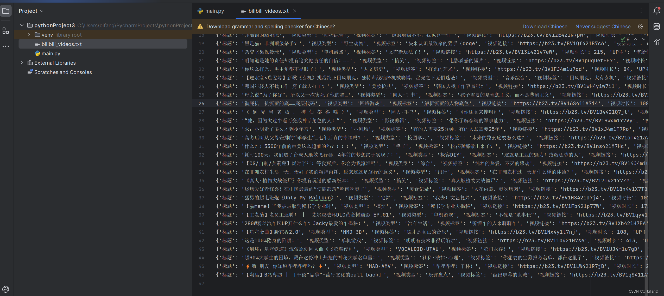This screenshot has height=296, width=664.
Task: Click the pythonProject3 folder icon
Action: [30, 25]
